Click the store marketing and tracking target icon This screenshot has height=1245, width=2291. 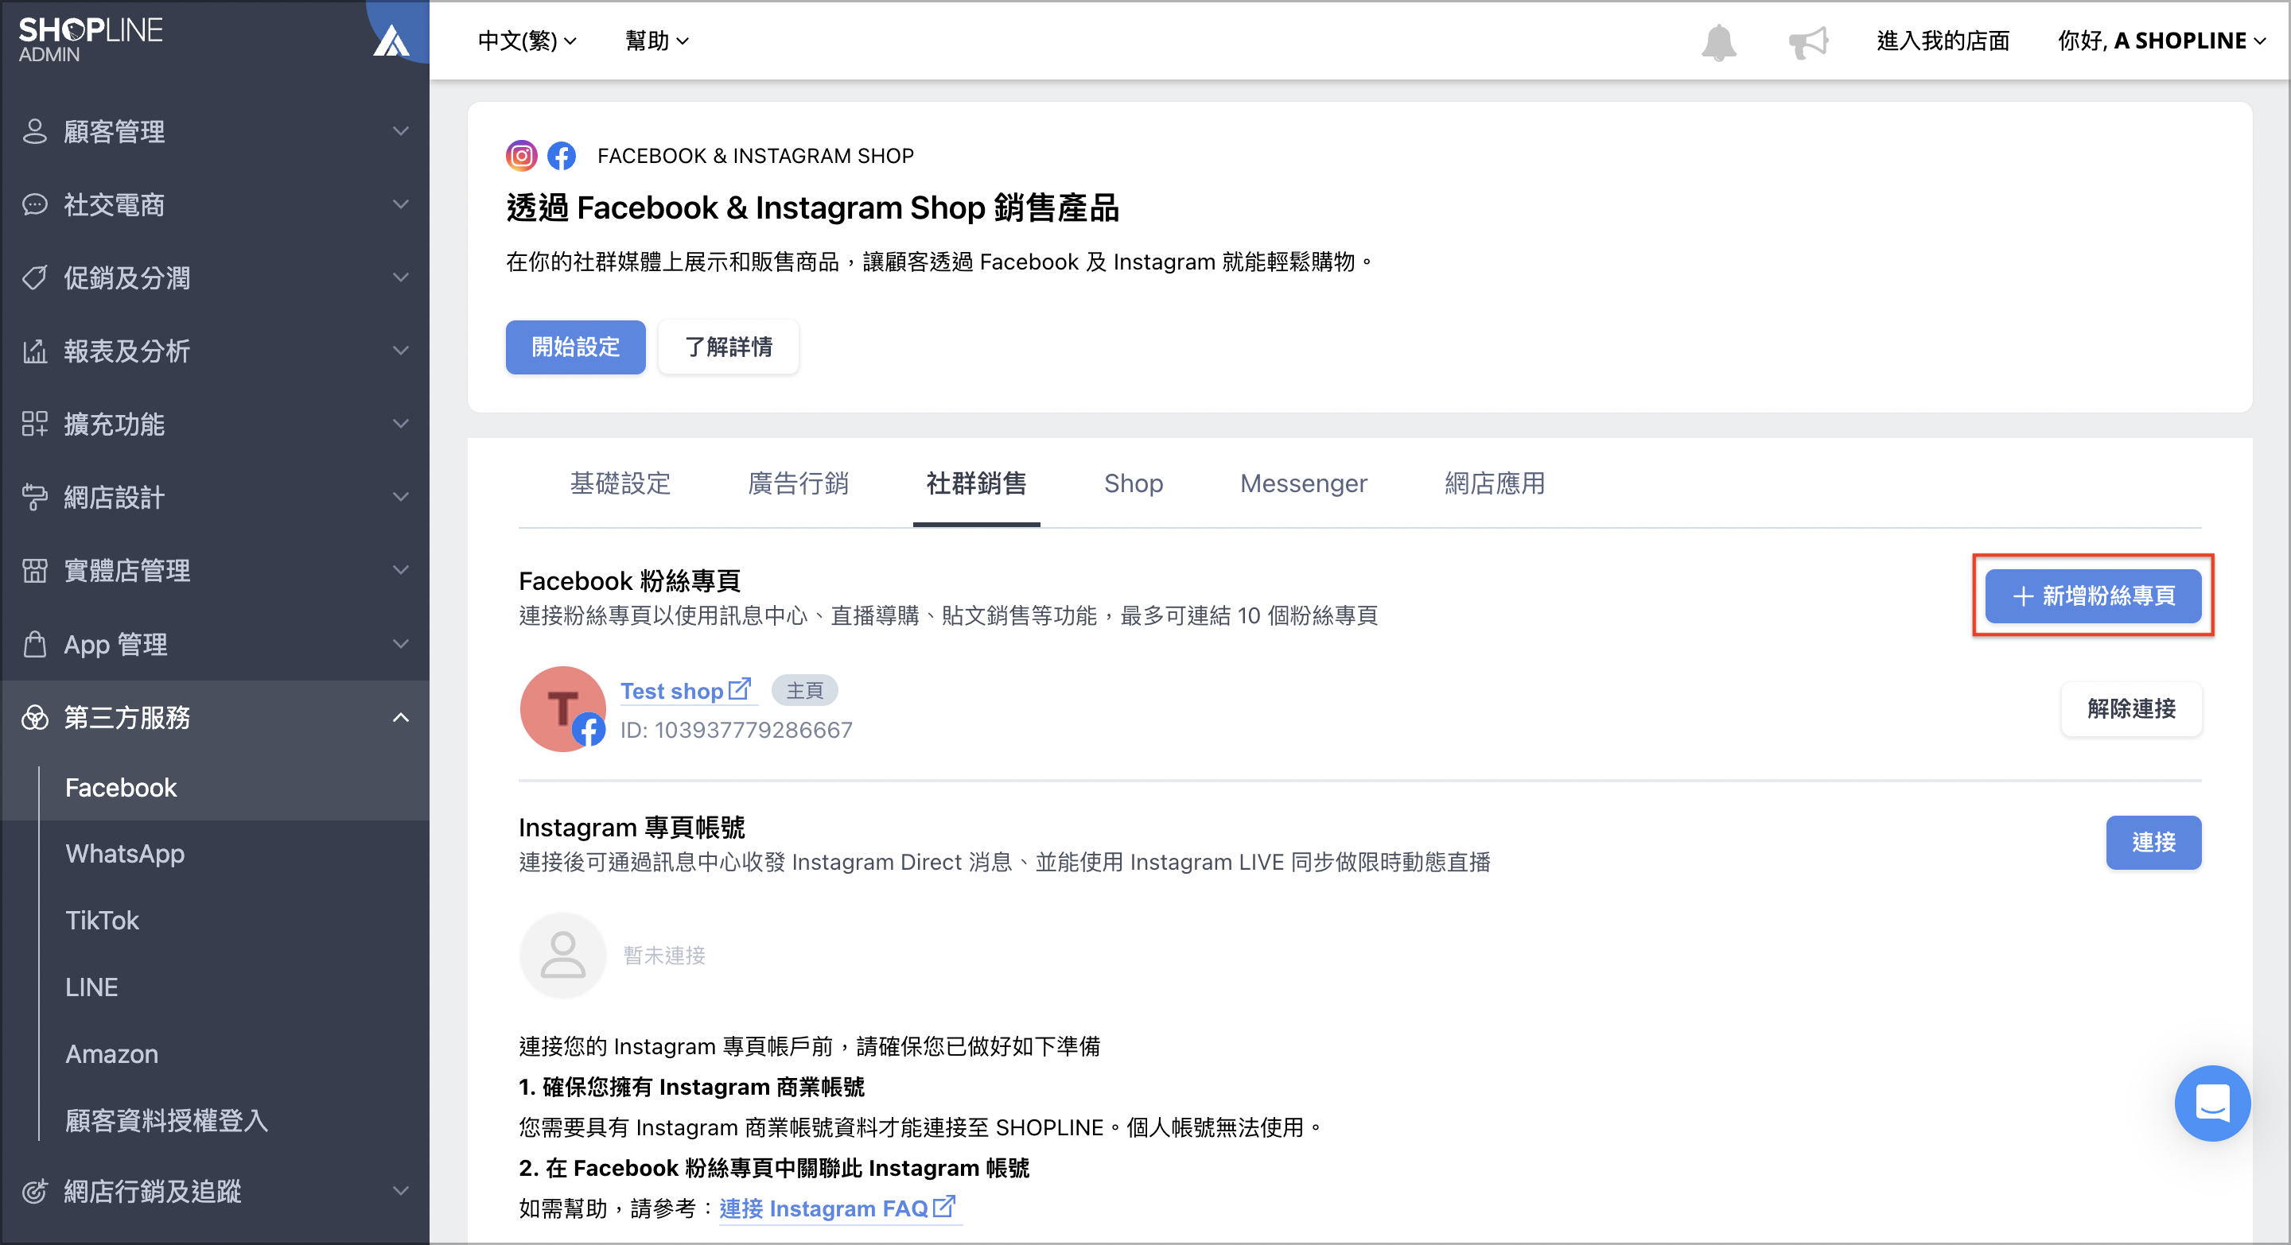click(35, 1191)
